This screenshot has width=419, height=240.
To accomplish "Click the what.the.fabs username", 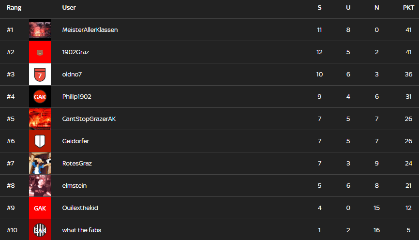I will pyautogui.click(x=82, y=230).
